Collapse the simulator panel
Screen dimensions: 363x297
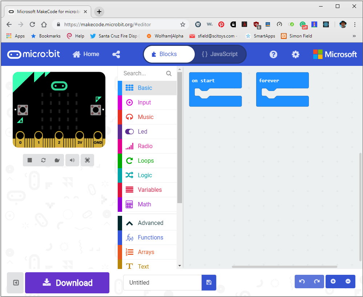coord(16,283)
